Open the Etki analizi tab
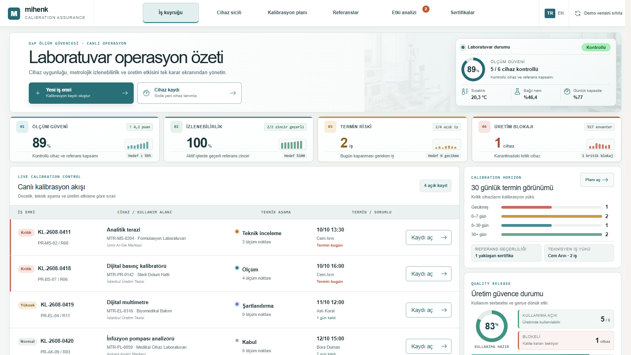Screen dimensions: 631x355 click(x=404, y=13)
